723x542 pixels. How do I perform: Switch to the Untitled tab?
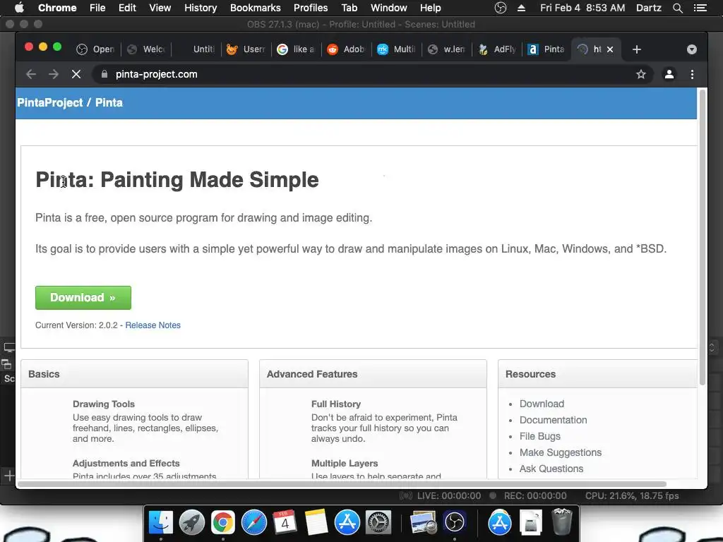click(x=196, y=49)
